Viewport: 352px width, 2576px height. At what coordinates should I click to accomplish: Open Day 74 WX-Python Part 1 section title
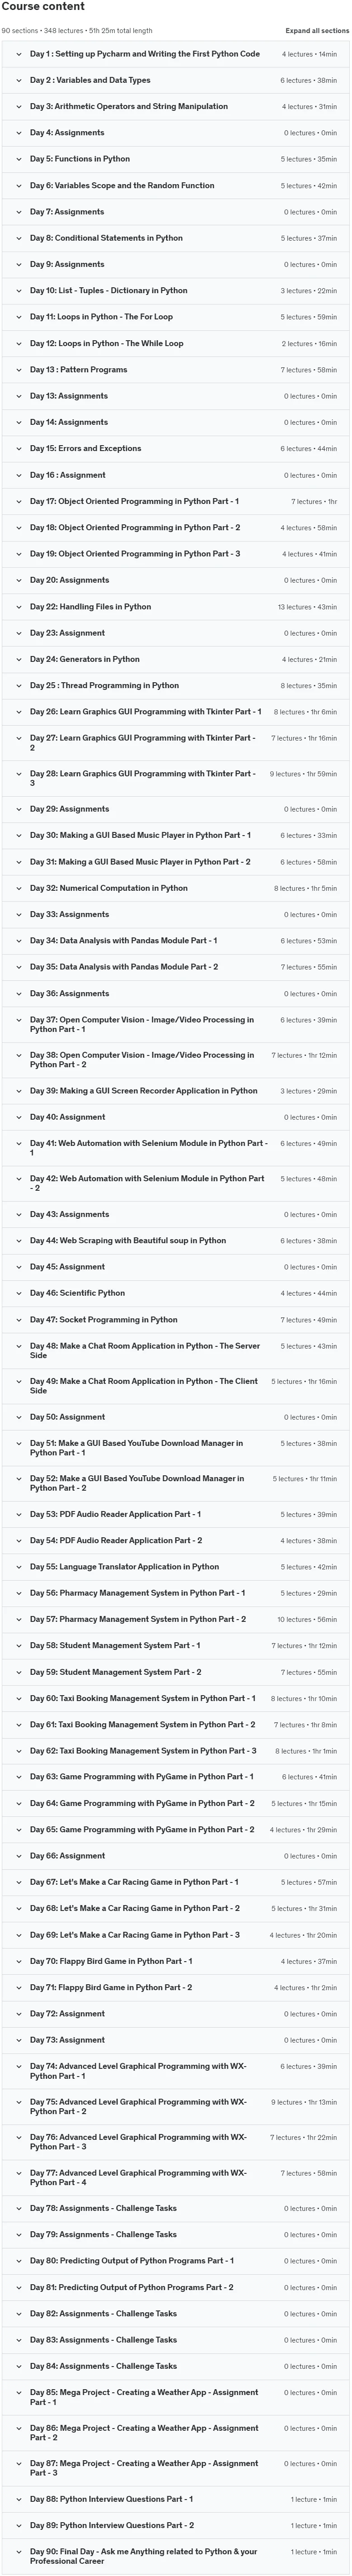click(x=138, y=2071)
